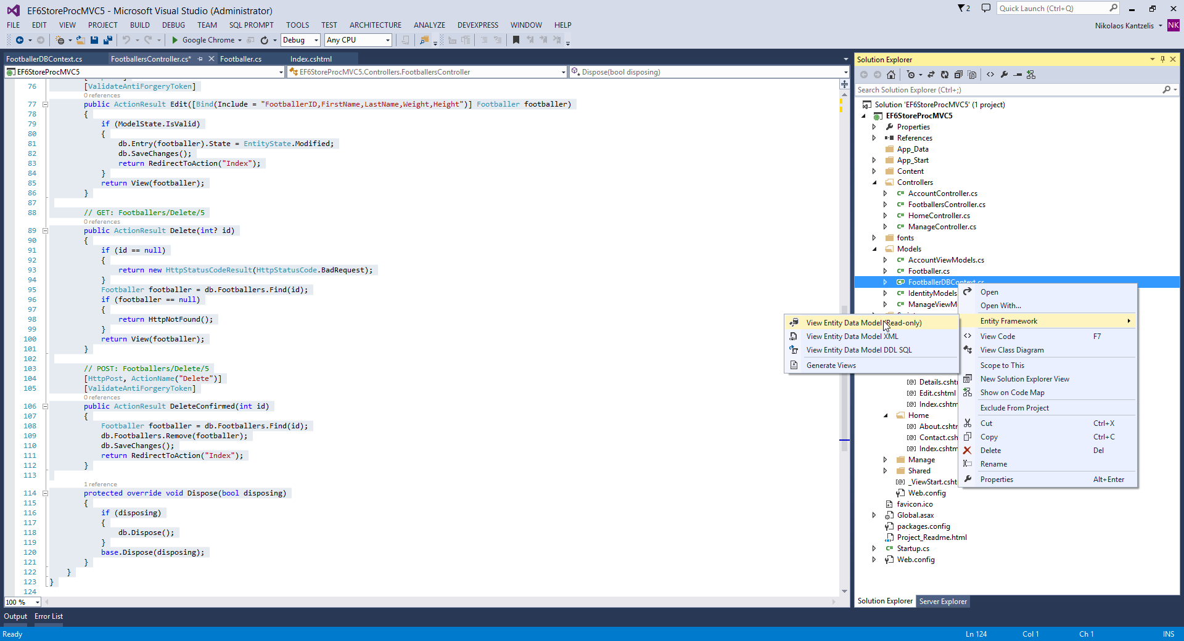Choose View Class Diagram from context menu
Image resolution: width=1184 pixels, height=641 pixels.
pyautogui.click(x=1048, y=350)
